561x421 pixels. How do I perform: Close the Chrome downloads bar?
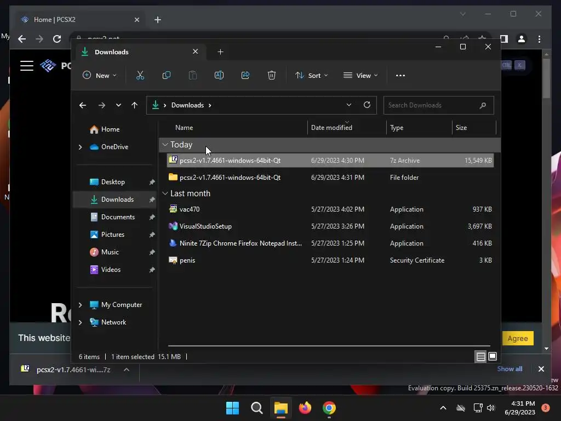point(541,369)
